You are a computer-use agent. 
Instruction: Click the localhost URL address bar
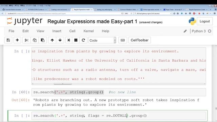point(62,14)
